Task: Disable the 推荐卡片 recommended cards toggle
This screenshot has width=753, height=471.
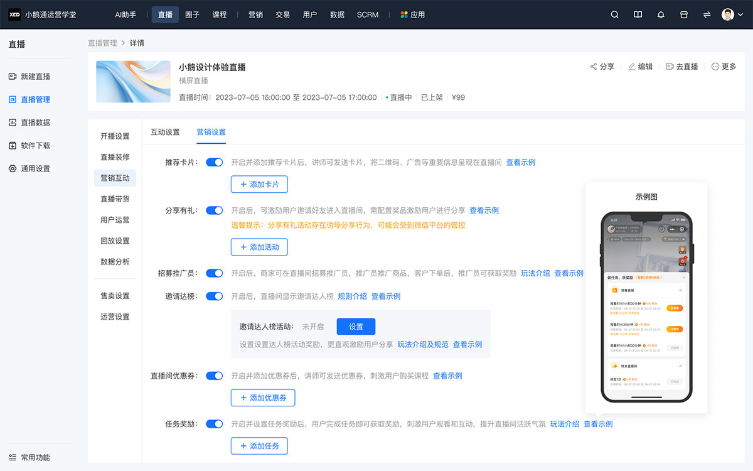Action: pyautogui.click(x=214, y=161)
